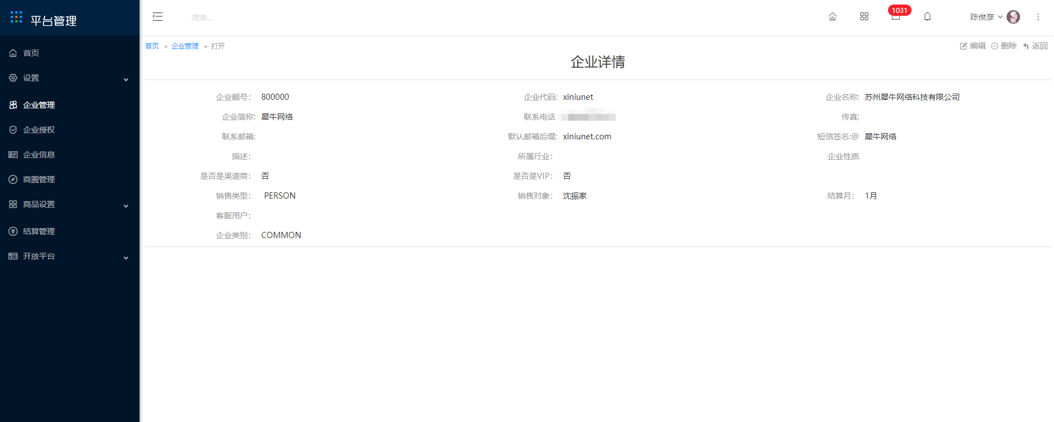The height and width of the screenshot is (422, 1054).
Task: Click the company category value COMMON
Action: [281, 235]
